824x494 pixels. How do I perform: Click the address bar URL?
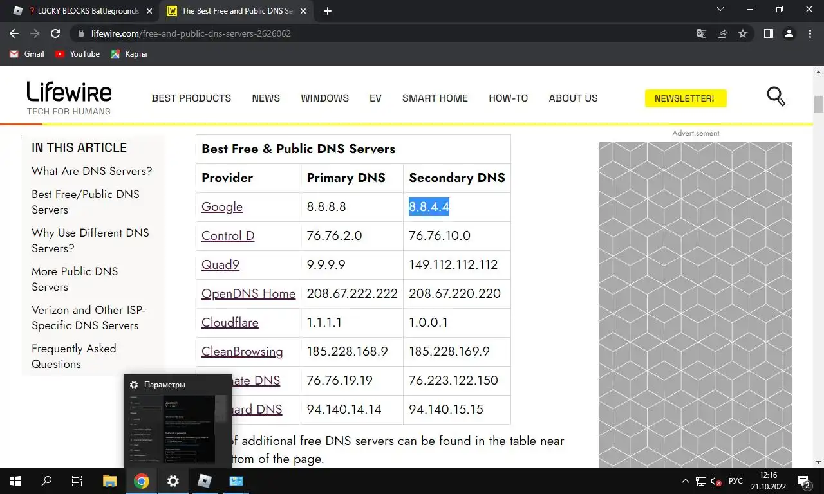tap(191, 33)
